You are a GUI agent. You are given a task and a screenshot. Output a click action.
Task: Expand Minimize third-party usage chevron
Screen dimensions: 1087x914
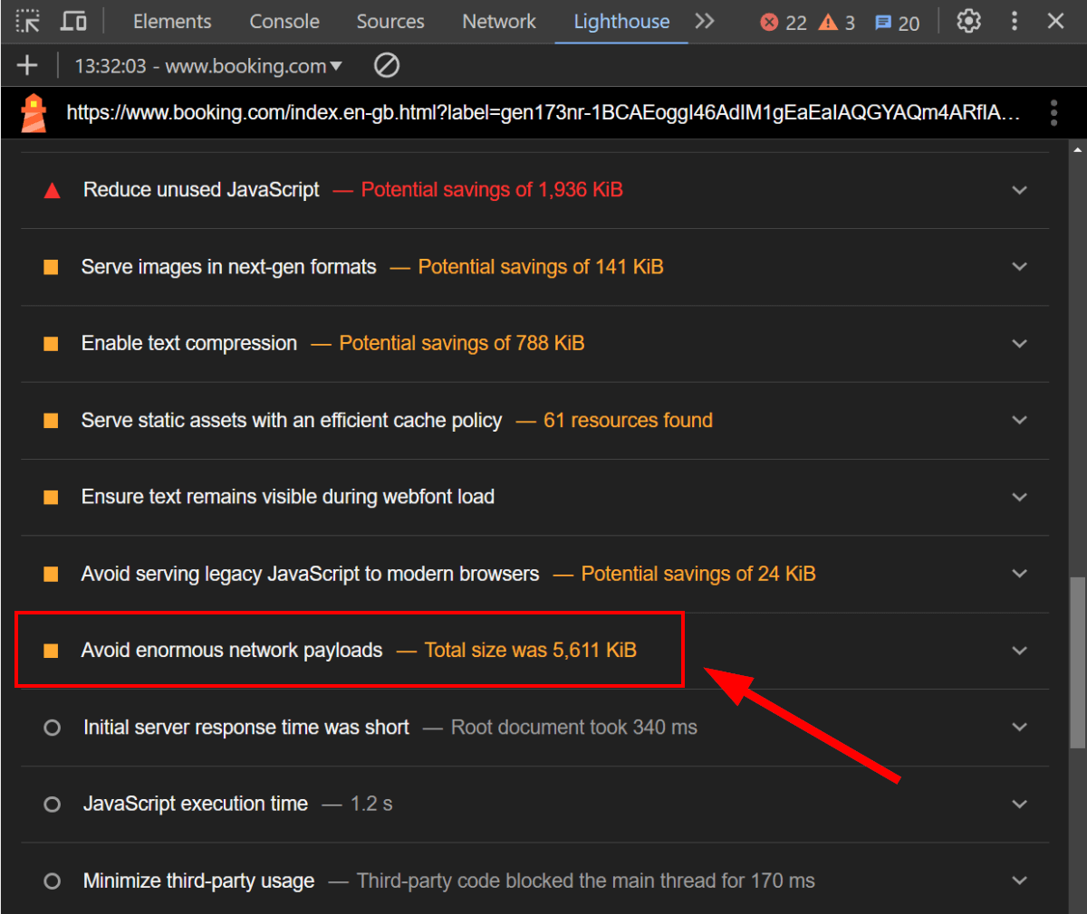click(1019, 881)
